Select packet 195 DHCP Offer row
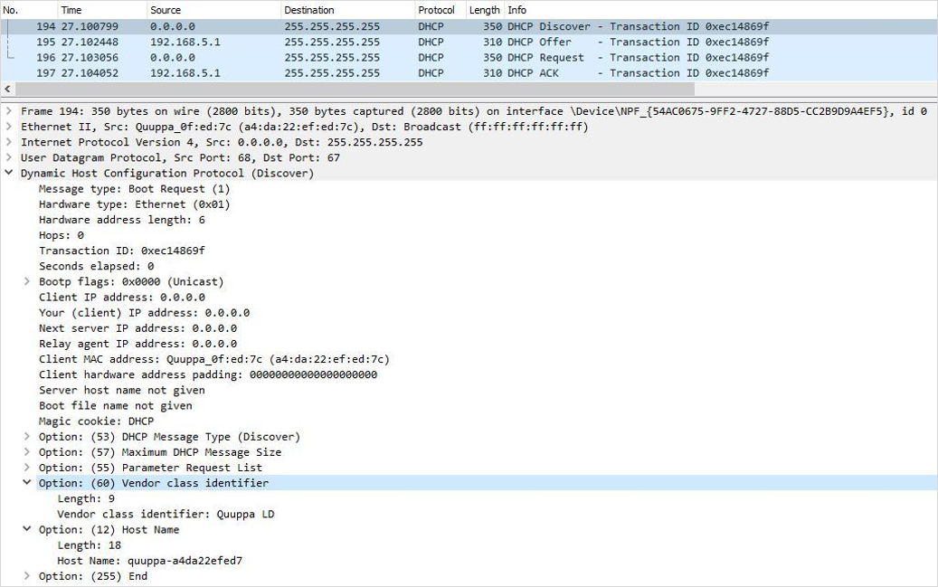The width and height of the screenshot is (938, 587). click(x=469, y=42)
